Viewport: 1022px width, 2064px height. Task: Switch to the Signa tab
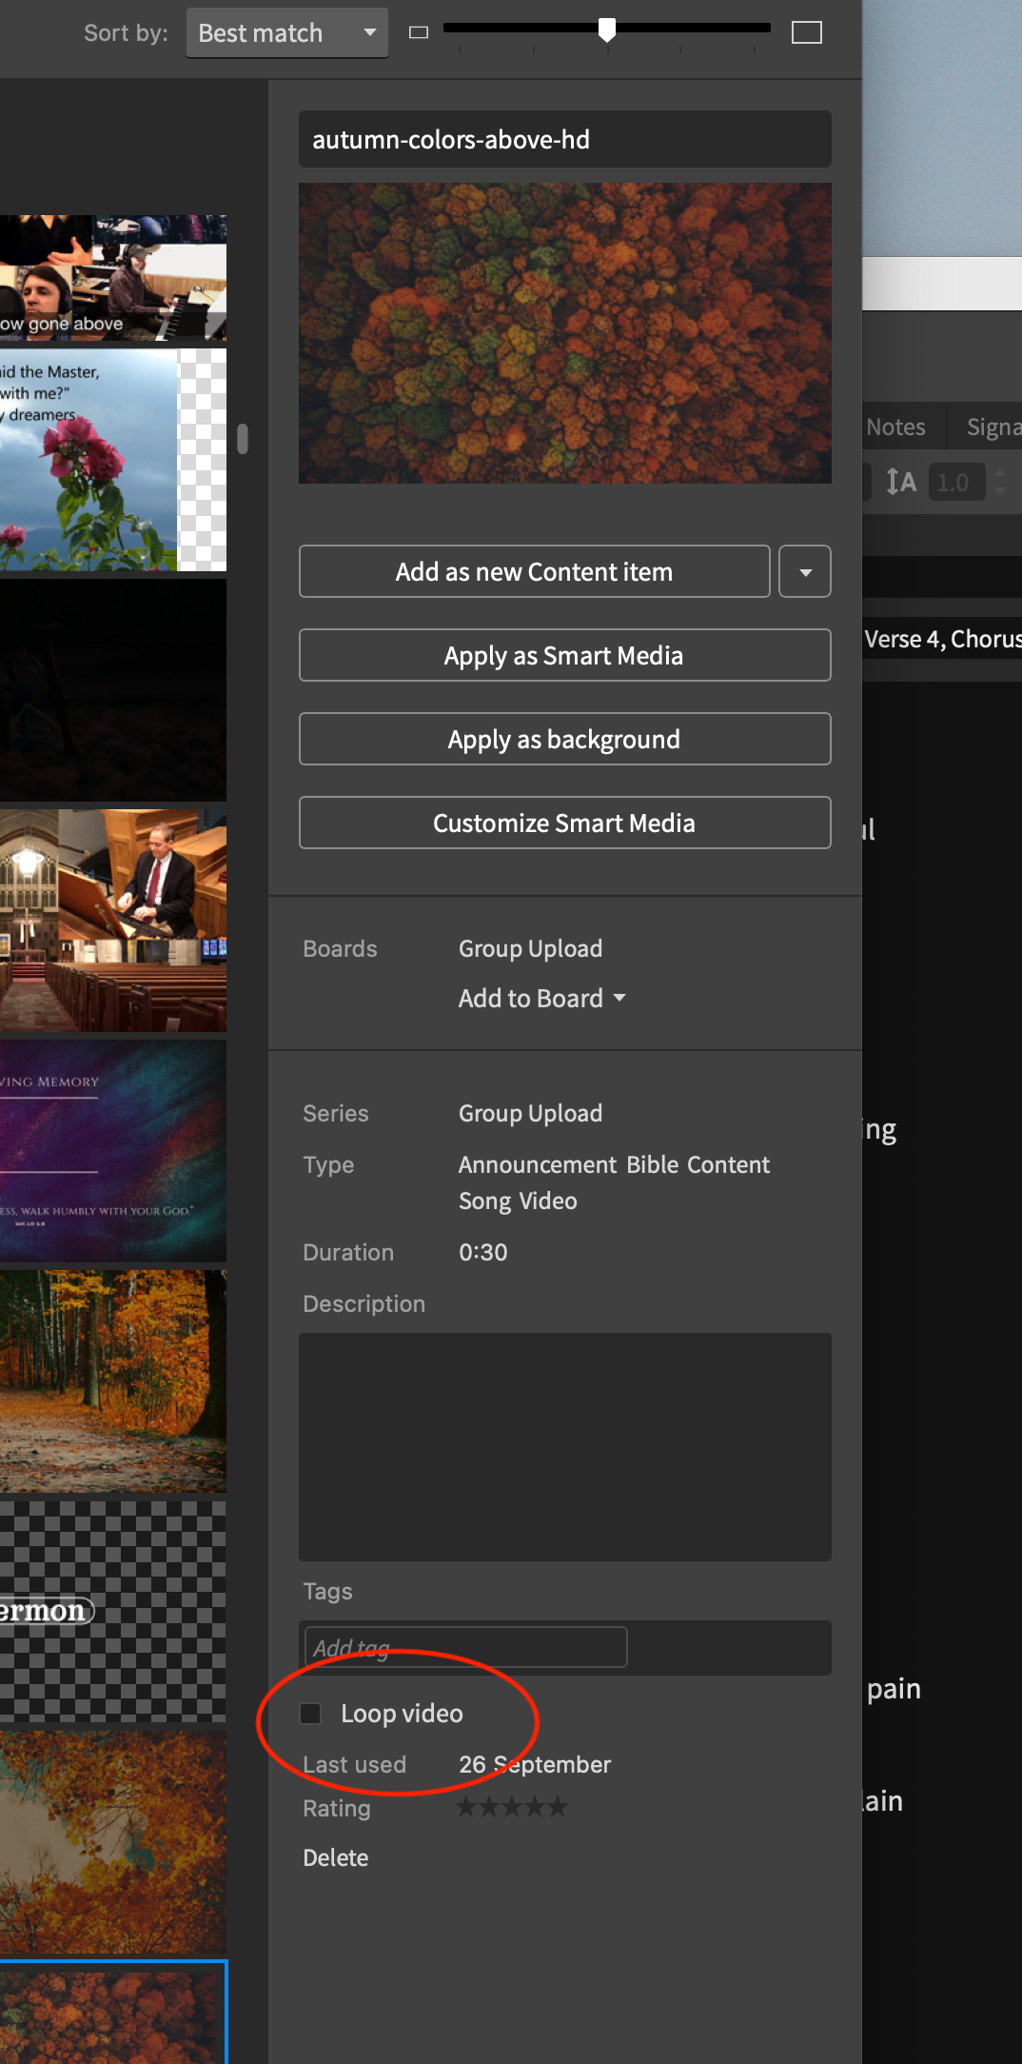[x=993, y=427]
